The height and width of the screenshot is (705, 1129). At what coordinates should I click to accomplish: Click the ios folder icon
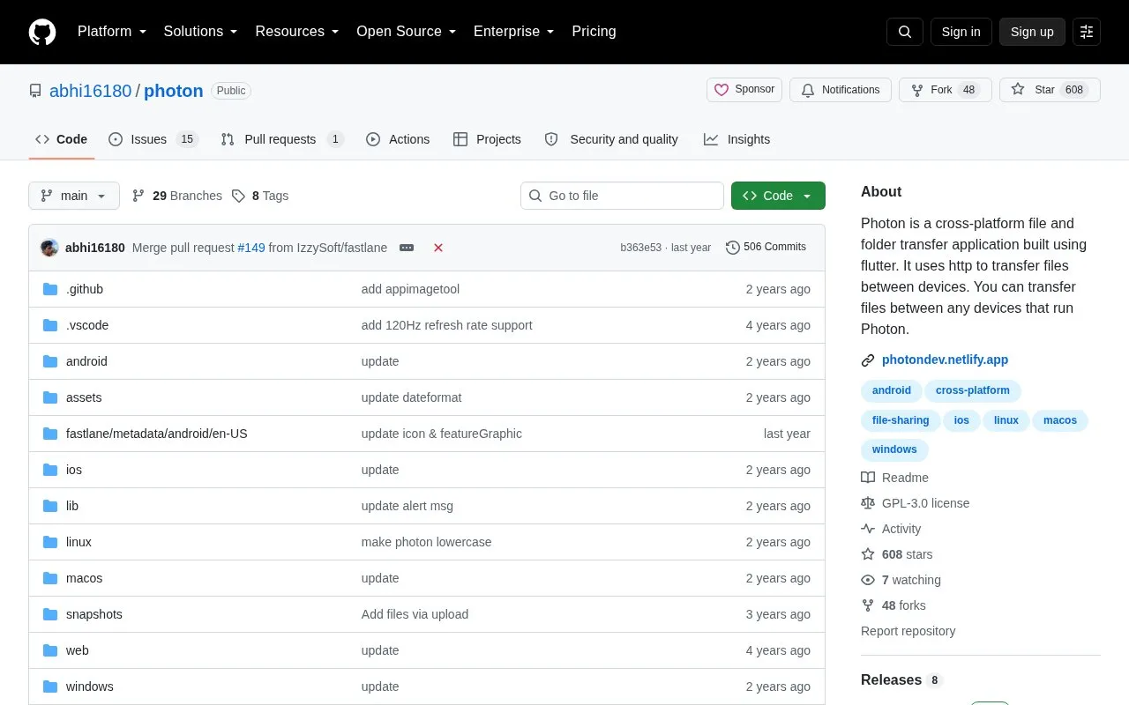pyautogui.click(x=50, y=470)
